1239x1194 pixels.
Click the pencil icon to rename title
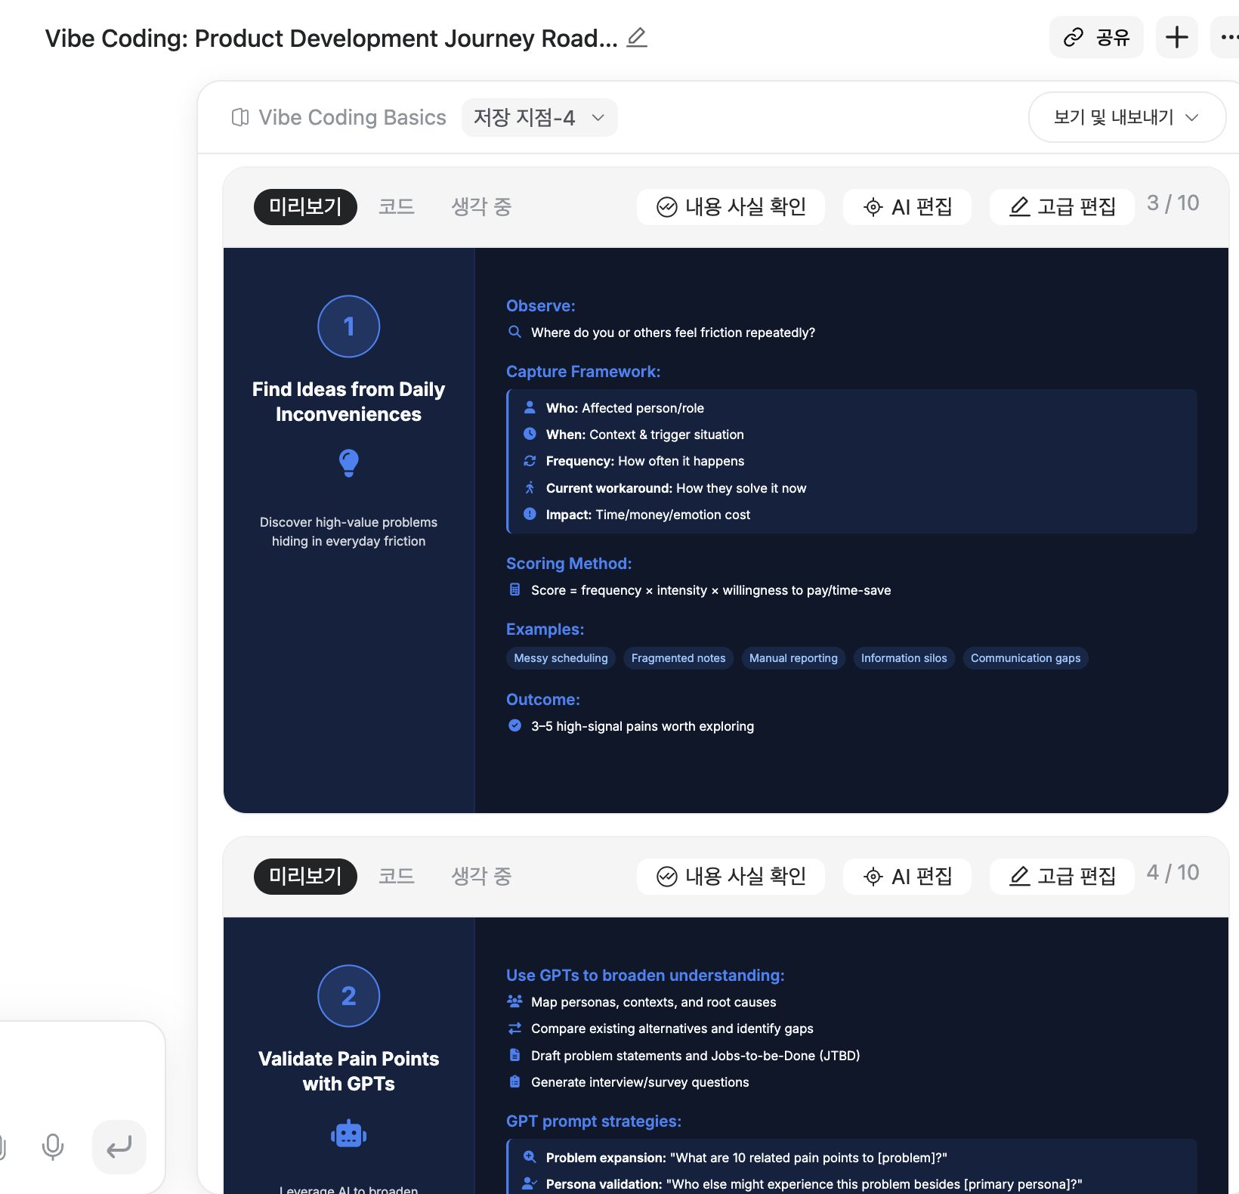[x=637, y=37]
